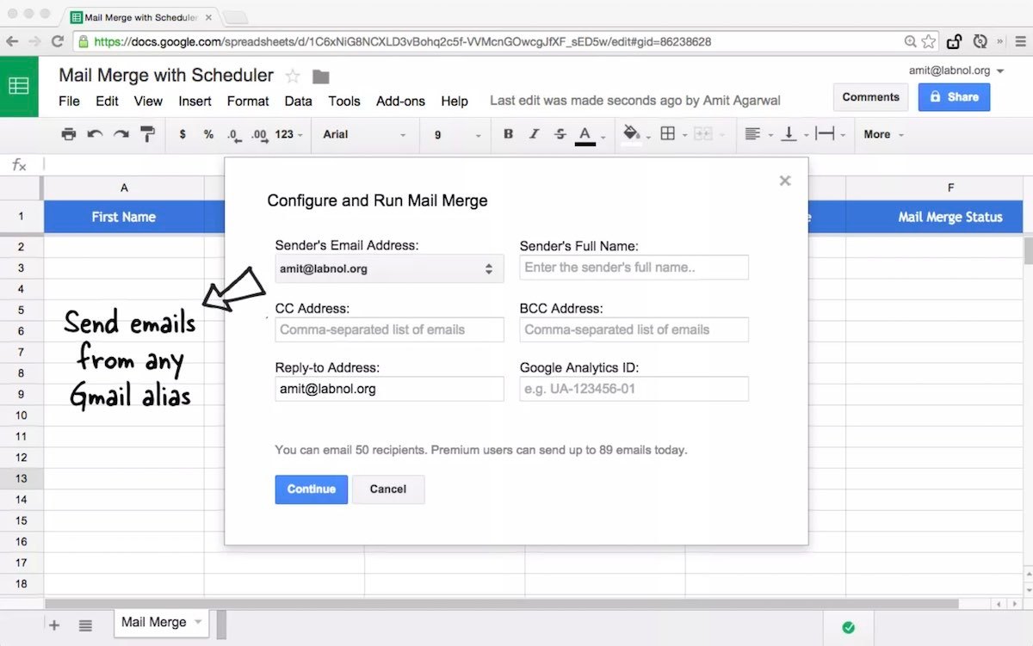Screen dimensions: 1033x646
Task: Open Sender's Email Address dropdown
Action: pos(389,268)
